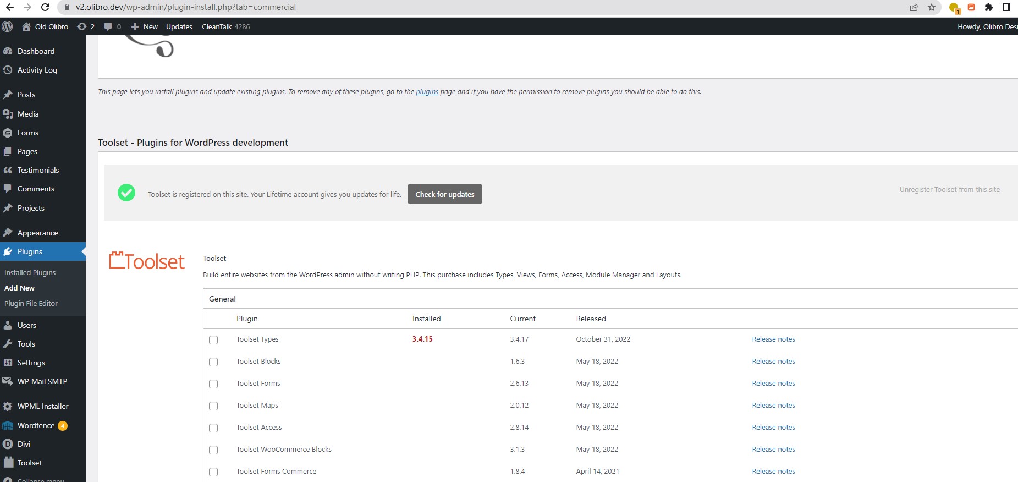The width and height of the screenshot is (1018, 482).
Task: Click the Wordfence notification count badge
Action: pyautogui.click(x=63, y=425)
